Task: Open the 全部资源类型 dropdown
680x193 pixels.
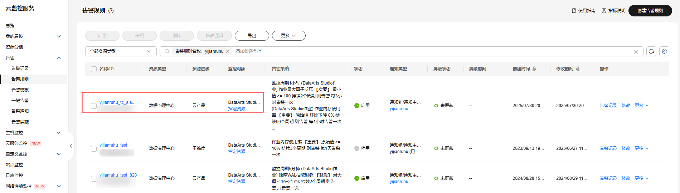Action: click(x=121, y=51)
